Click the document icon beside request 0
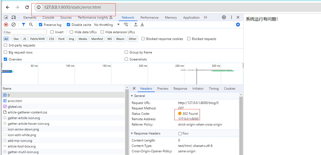321x155 pixels. pyautogui.click(x=5, y=95)
